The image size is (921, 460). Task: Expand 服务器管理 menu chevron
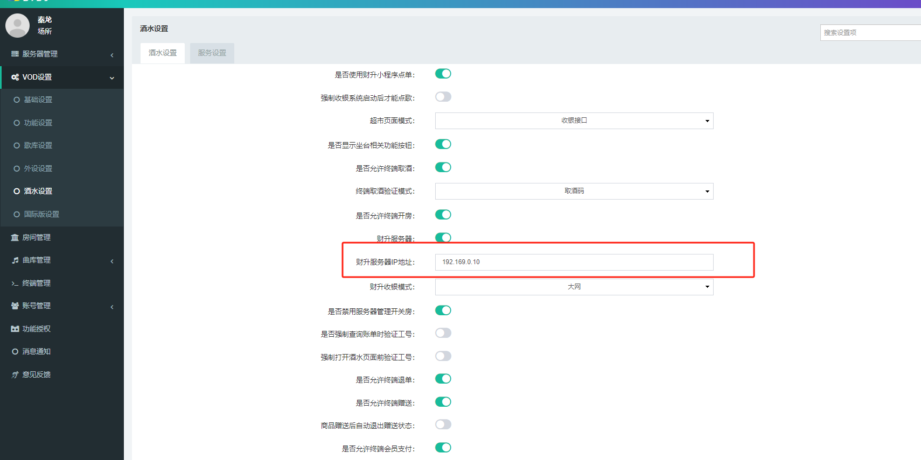tap(112, 55)
